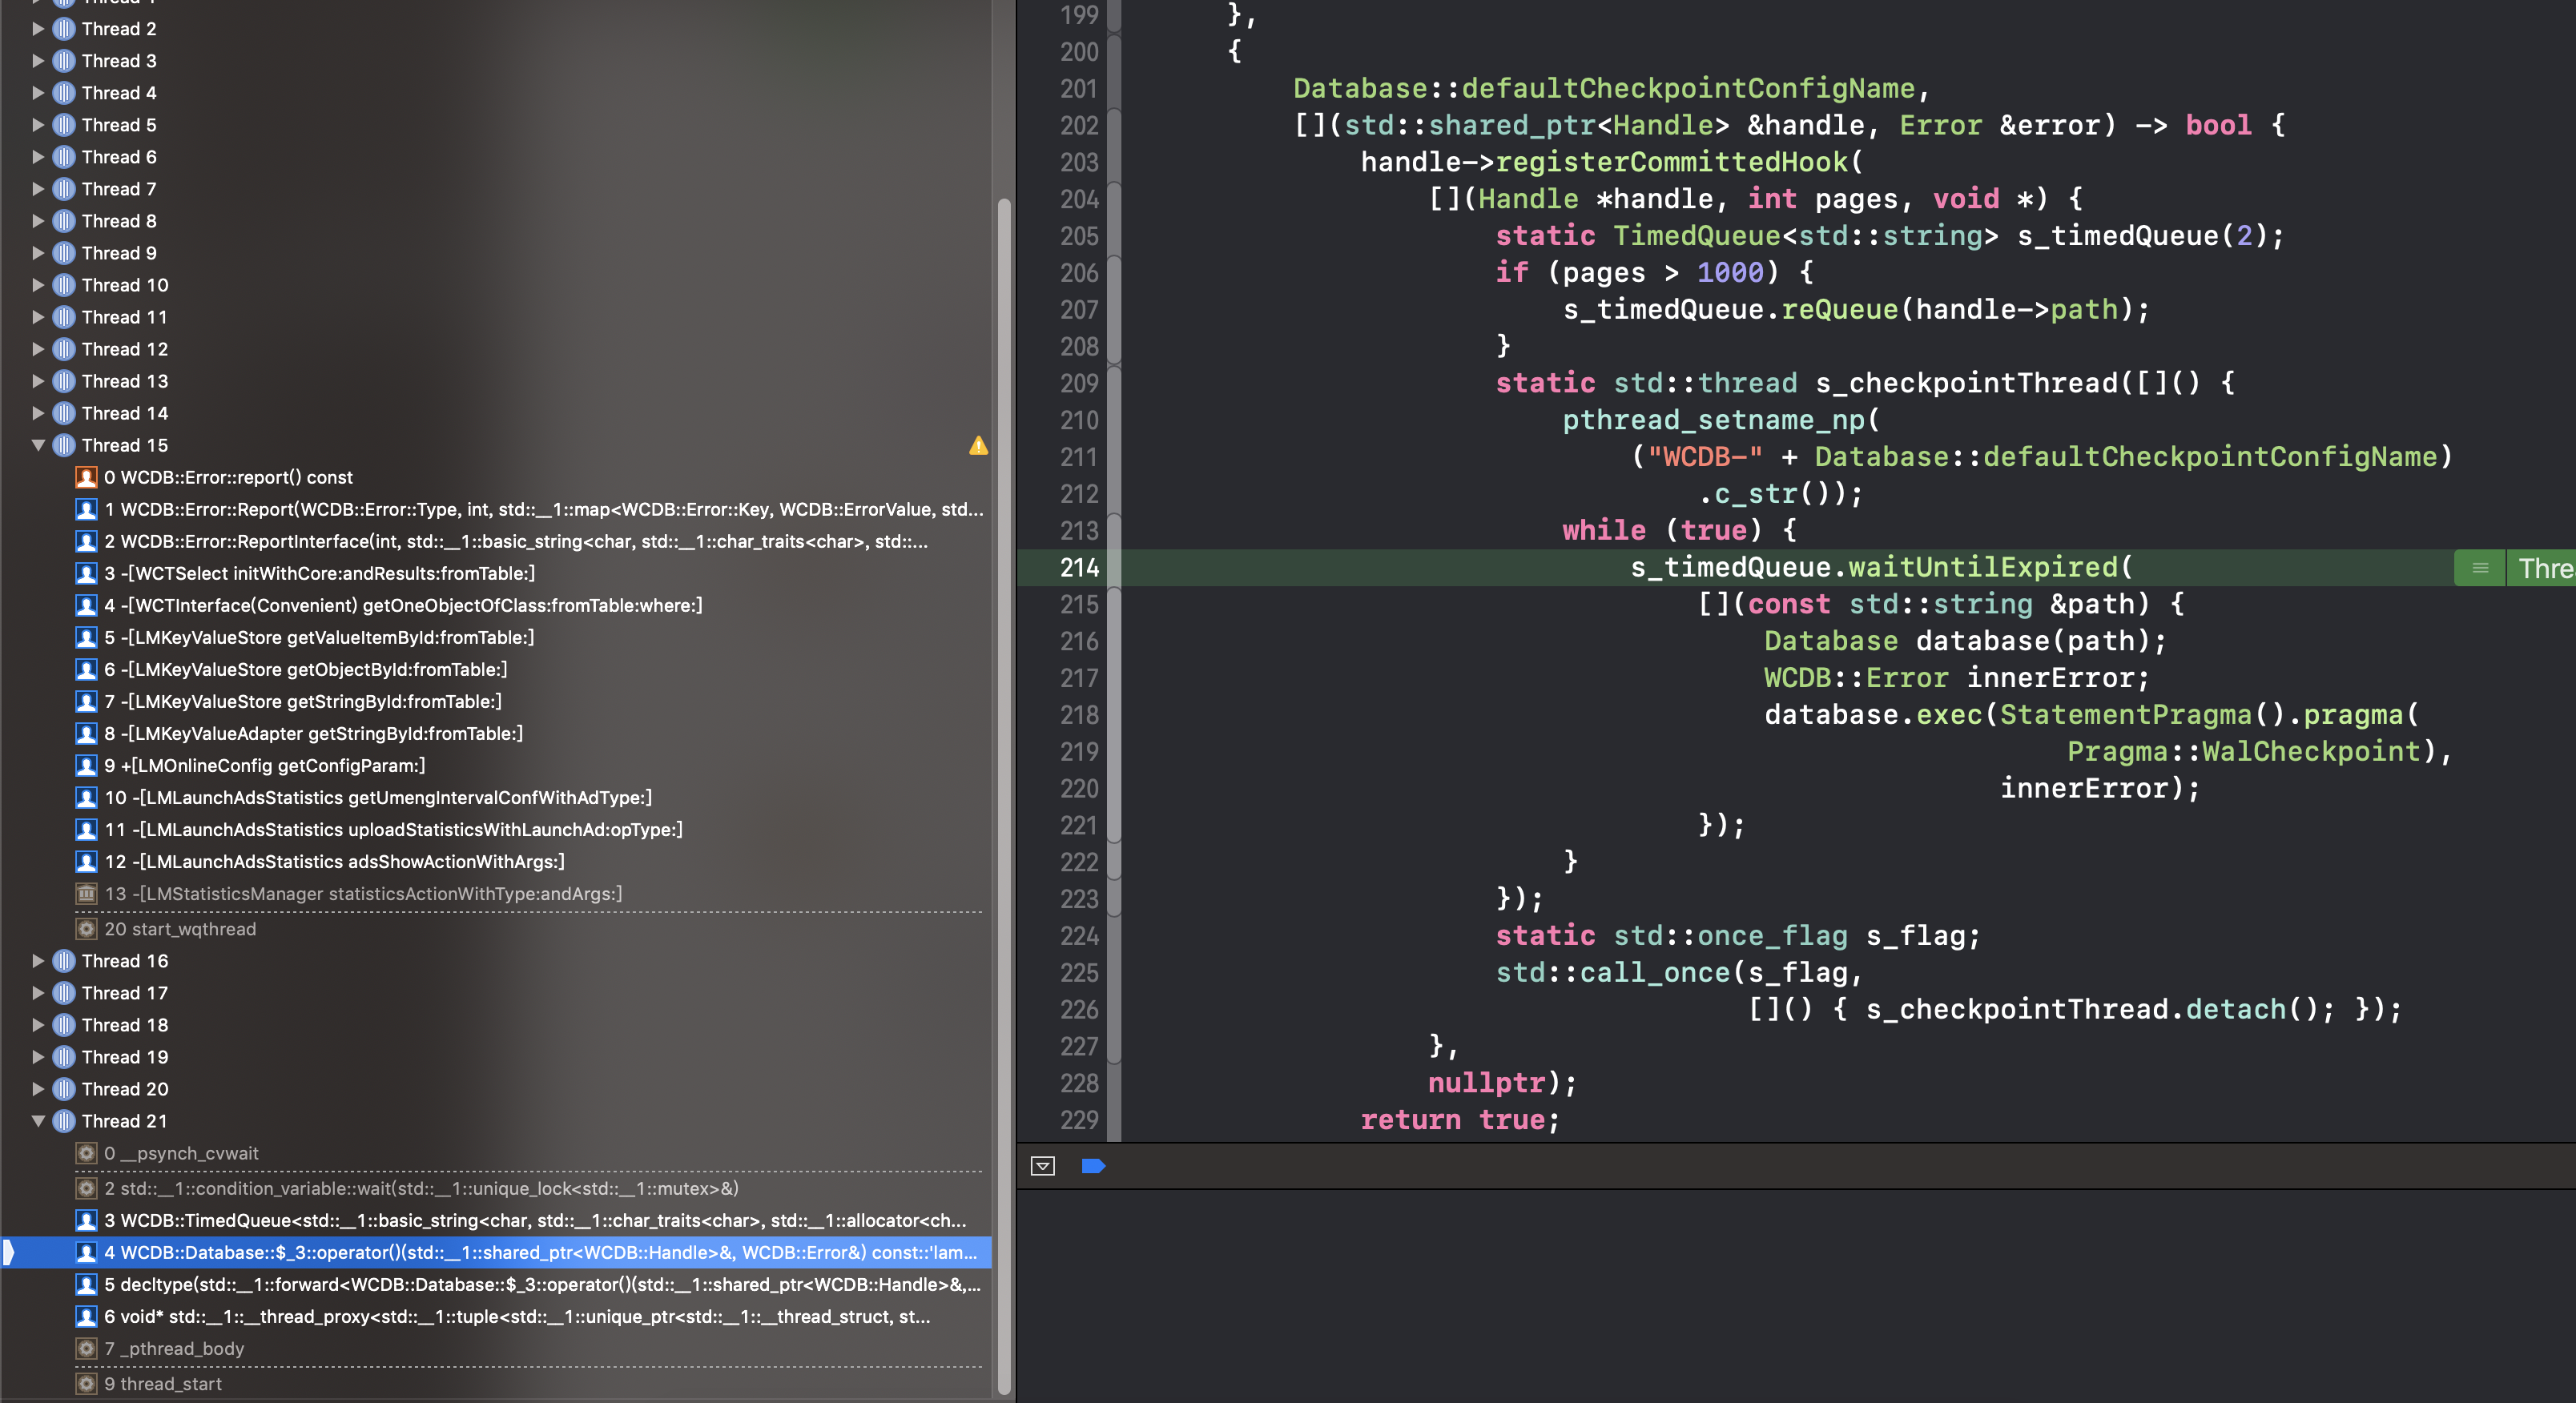Viewport: 2576px width, 1403px height.
Task: Click the hide debug area button
Action: [1042, 1166]
